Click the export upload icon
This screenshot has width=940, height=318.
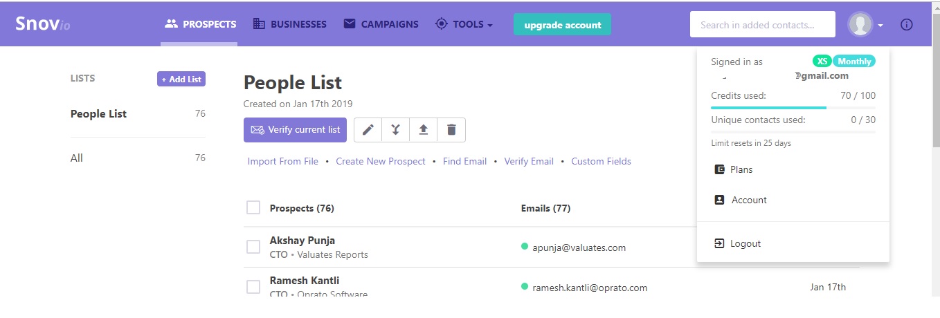pos(424,130)
